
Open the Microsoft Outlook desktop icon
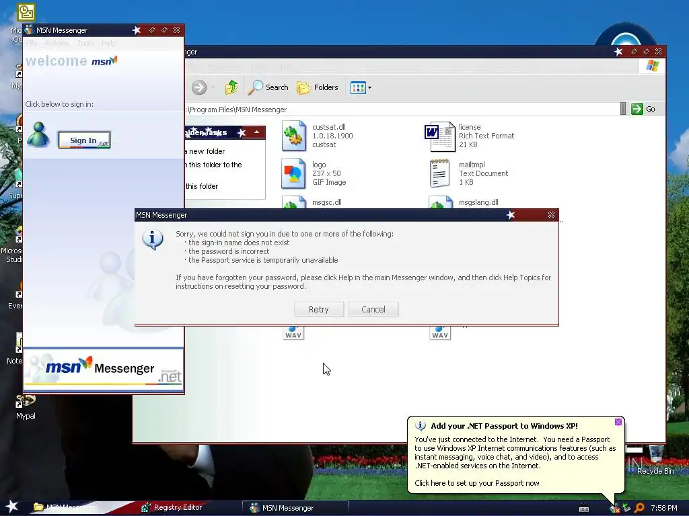(x=26, y=12)
